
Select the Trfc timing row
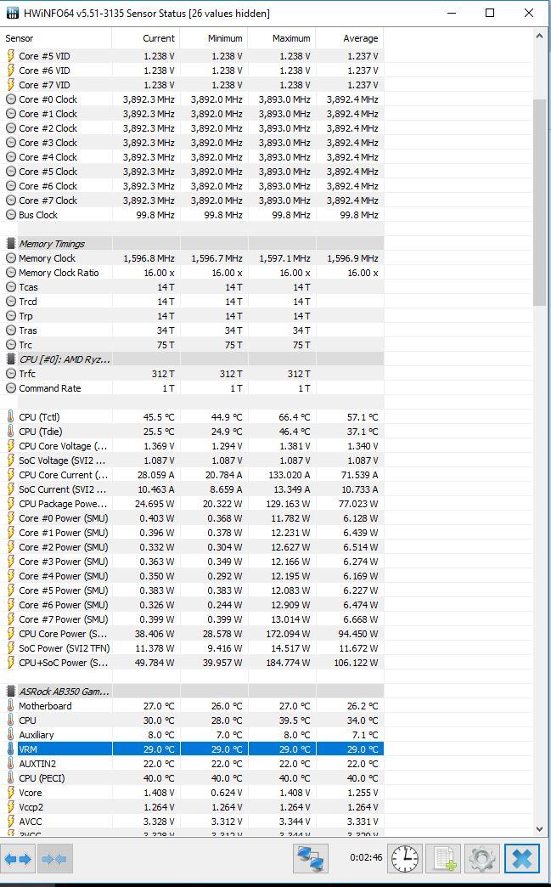[x=192, y=374]
